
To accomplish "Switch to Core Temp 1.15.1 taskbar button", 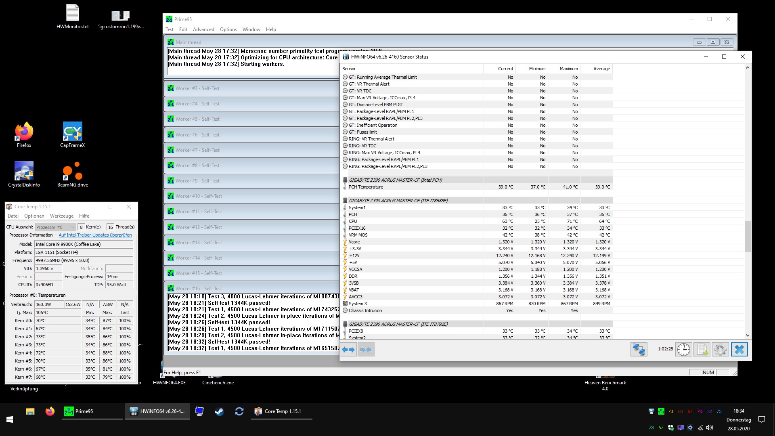I will click(x=282, y=411).
